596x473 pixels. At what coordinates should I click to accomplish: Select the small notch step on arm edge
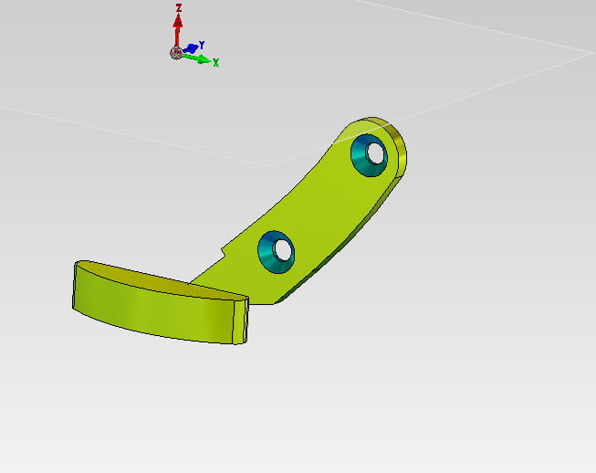point(225,248)
